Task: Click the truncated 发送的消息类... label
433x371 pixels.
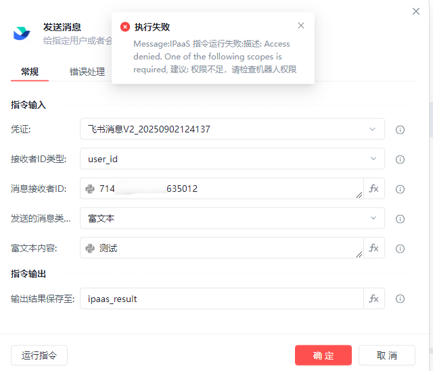Action: pos(41,218)
